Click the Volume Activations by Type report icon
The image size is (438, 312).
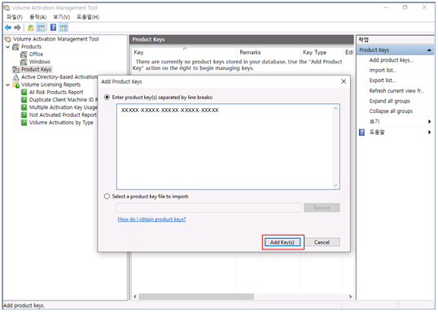pos(24,123)
